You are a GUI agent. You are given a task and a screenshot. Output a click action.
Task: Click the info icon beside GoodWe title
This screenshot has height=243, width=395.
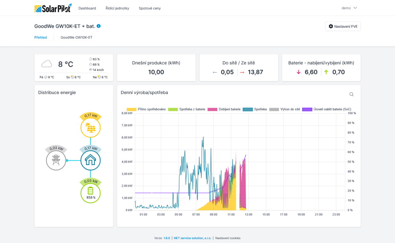coord(99,26)
